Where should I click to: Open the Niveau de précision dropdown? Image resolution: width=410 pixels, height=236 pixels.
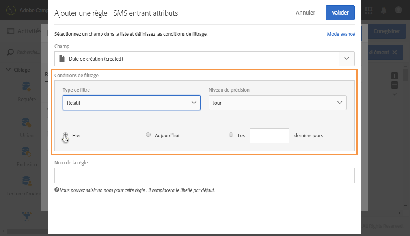pyautogui.click(x=277, y=103)
